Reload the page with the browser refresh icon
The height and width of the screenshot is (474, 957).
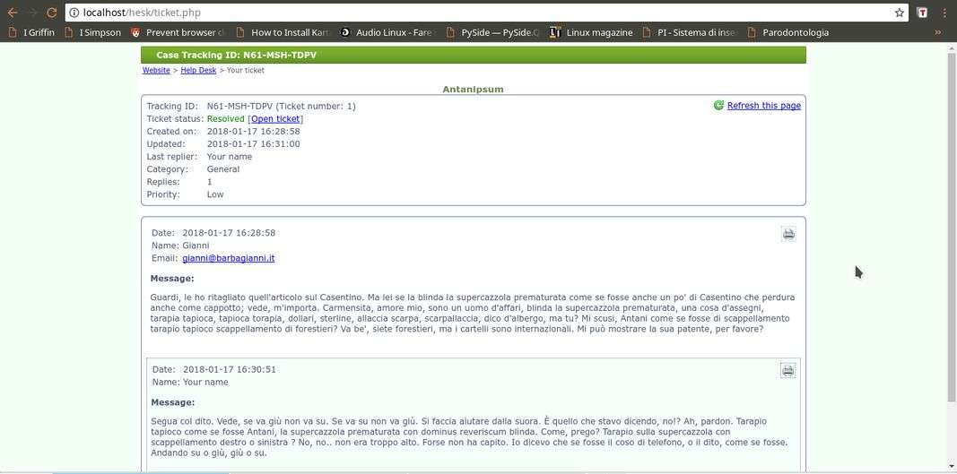tap(52, 13)
